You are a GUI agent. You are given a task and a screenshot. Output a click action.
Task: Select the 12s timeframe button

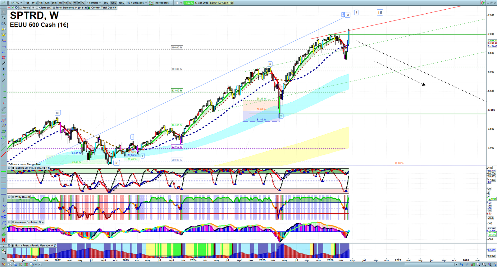pyautogui.click(x=27, y=3)
